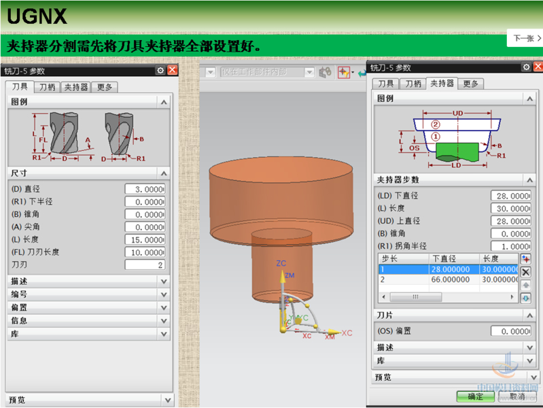
Task: Expand right dialog 描述 section
Action: (529, 347)
